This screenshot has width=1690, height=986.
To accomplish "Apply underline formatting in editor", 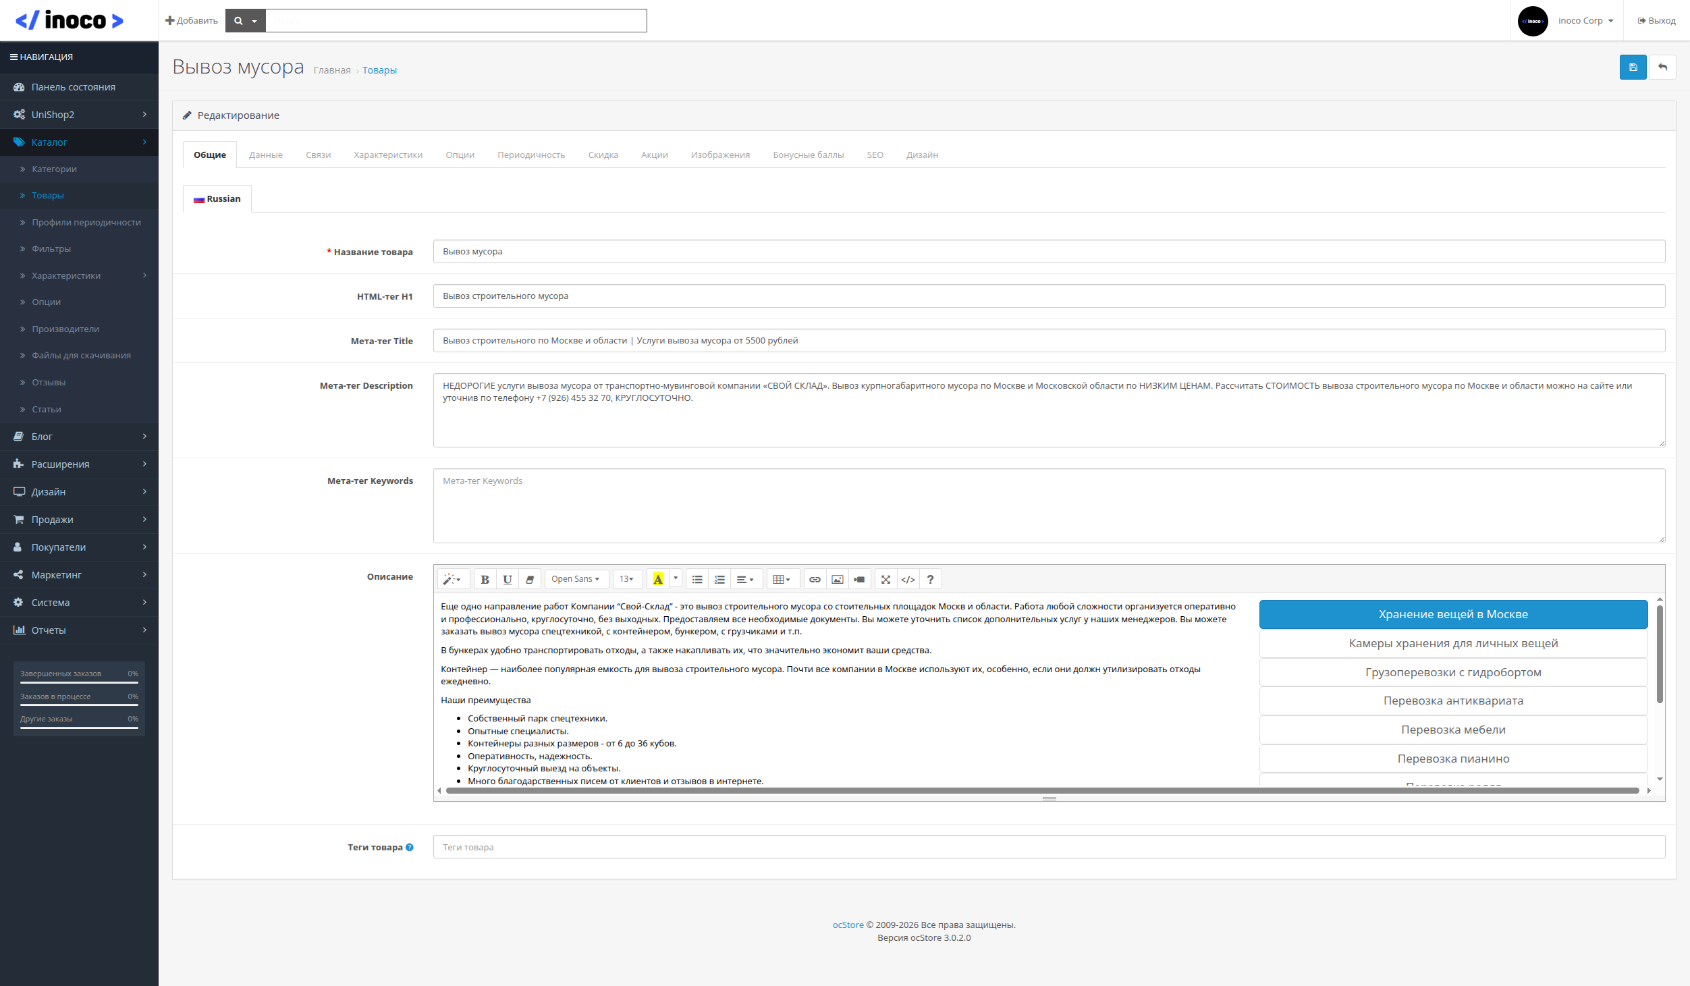I will (x=507, y=579).
